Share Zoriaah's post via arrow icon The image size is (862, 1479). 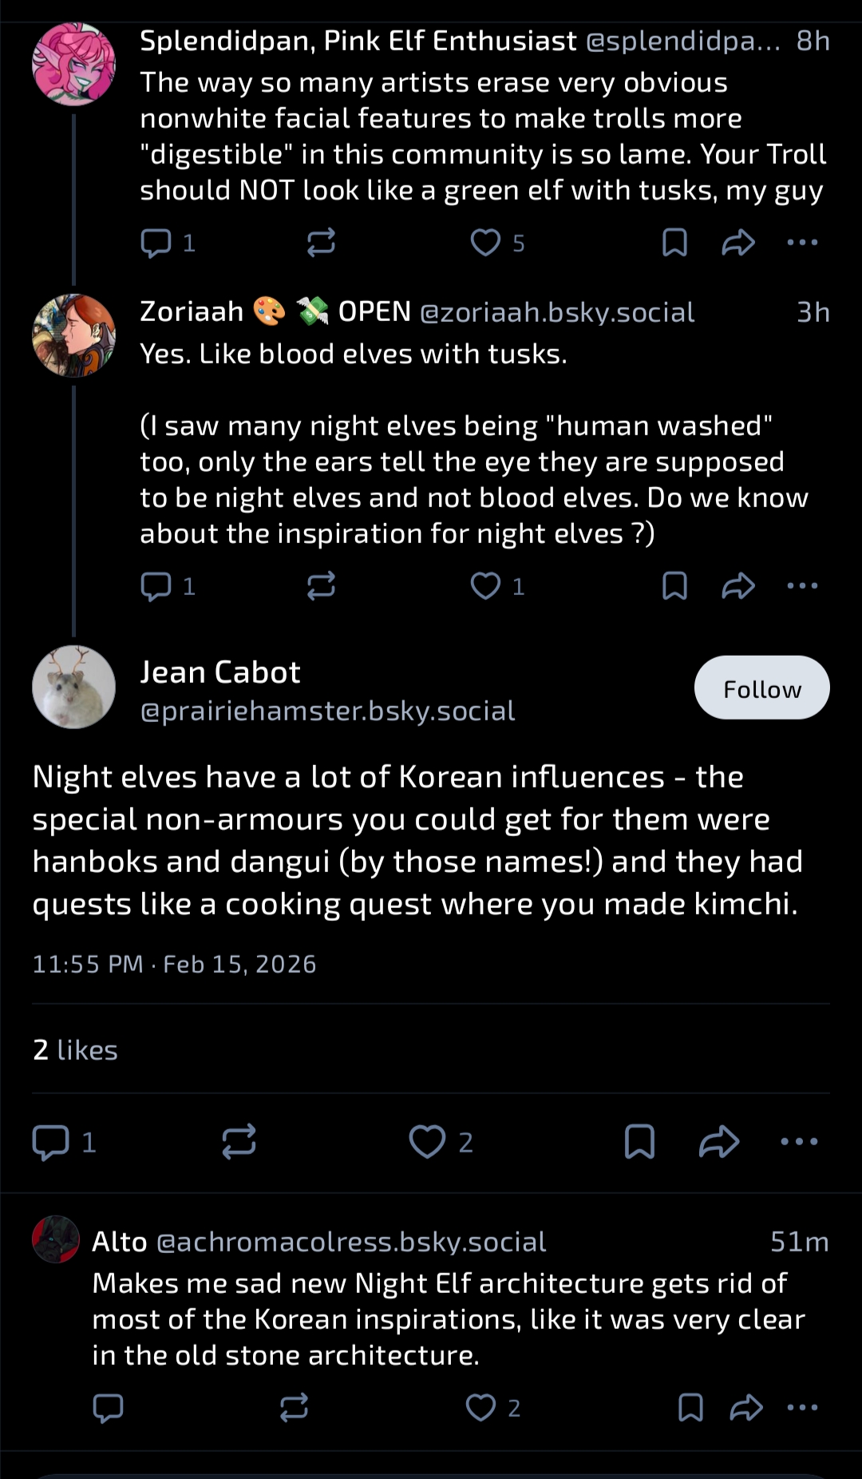click(738, 587)
